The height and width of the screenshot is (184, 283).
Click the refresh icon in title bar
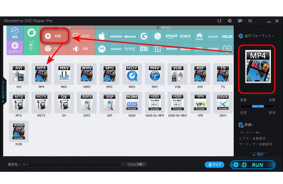point(220,21)
